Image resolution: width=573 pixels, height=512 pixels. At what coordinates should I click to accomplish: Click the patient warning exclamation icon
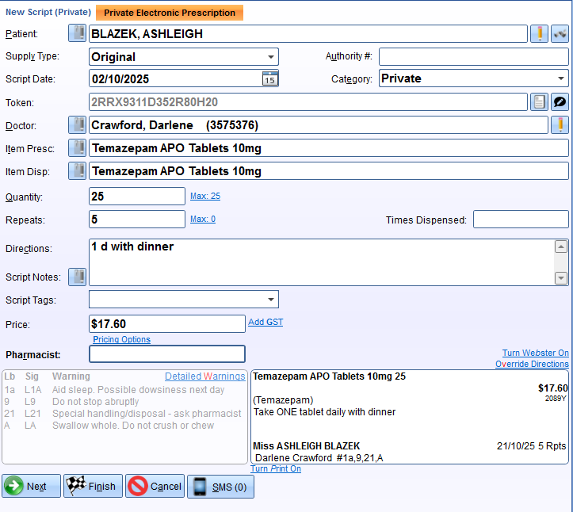tap(540, 33)
